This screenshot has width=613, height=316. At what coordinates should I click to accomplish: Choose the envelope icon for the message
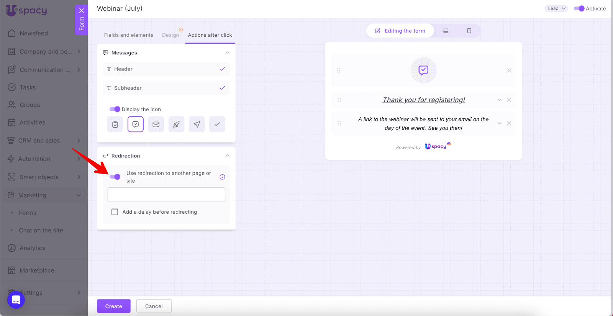pos(156,124)
